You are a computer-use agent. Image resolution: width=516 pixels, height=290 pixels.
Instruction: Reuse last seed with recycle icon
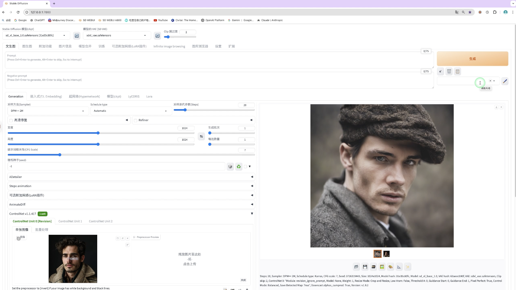pyautogui.click(x=239, y=167)
